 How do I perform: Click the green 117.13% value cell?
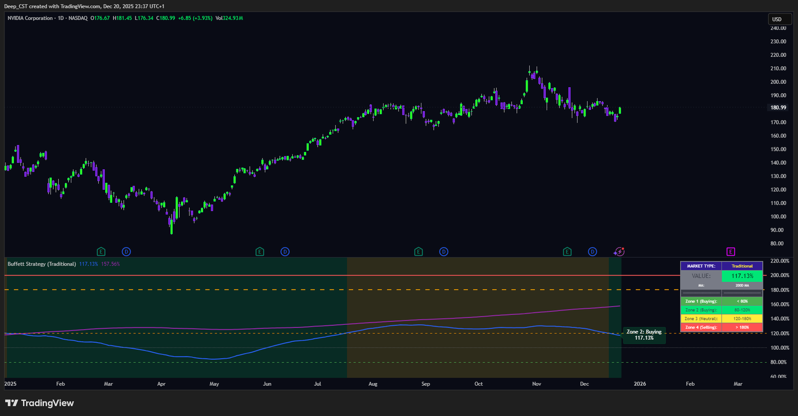(742, 276)
